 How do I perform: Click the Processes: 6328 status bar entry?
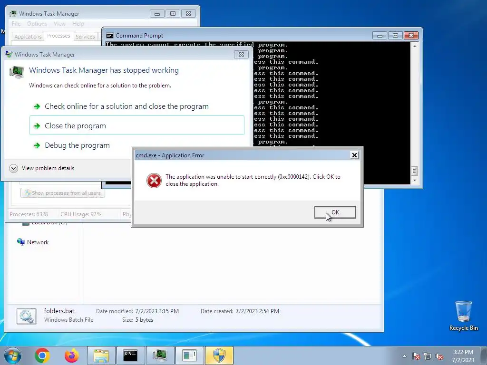[29, 214]
